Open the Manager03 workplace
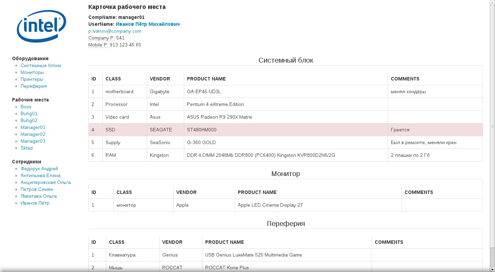The image size is (495, 272). 33,141
